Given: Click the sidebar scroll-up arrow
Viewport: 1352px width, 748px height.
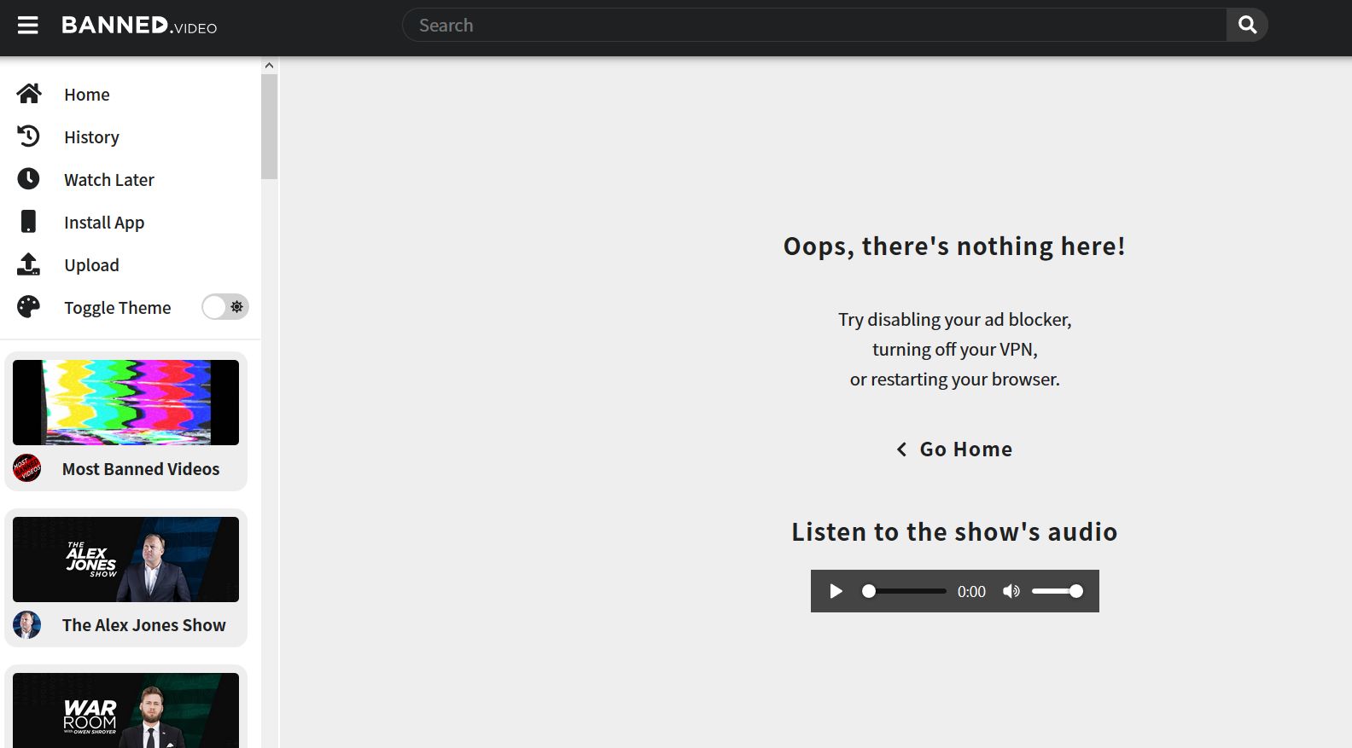Looking at the screenshot, I should (x=269, y=66).
